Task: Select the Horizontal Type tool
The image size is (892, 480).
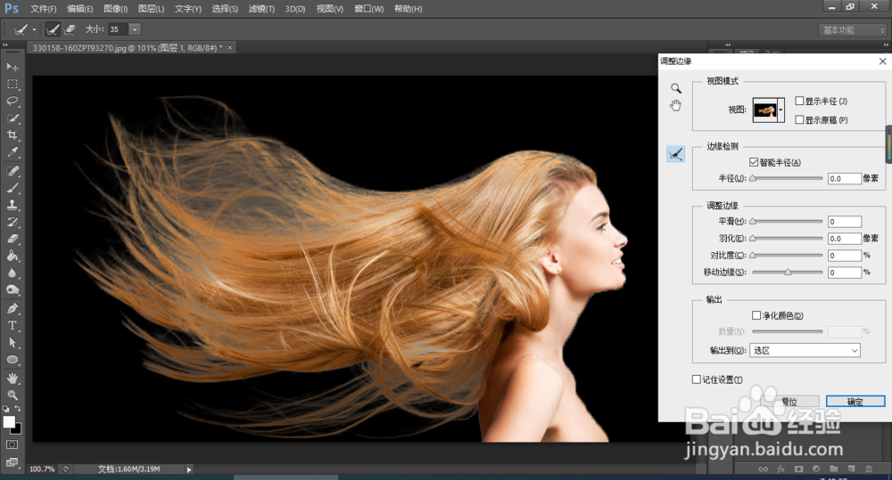Action: pos(12,325)
